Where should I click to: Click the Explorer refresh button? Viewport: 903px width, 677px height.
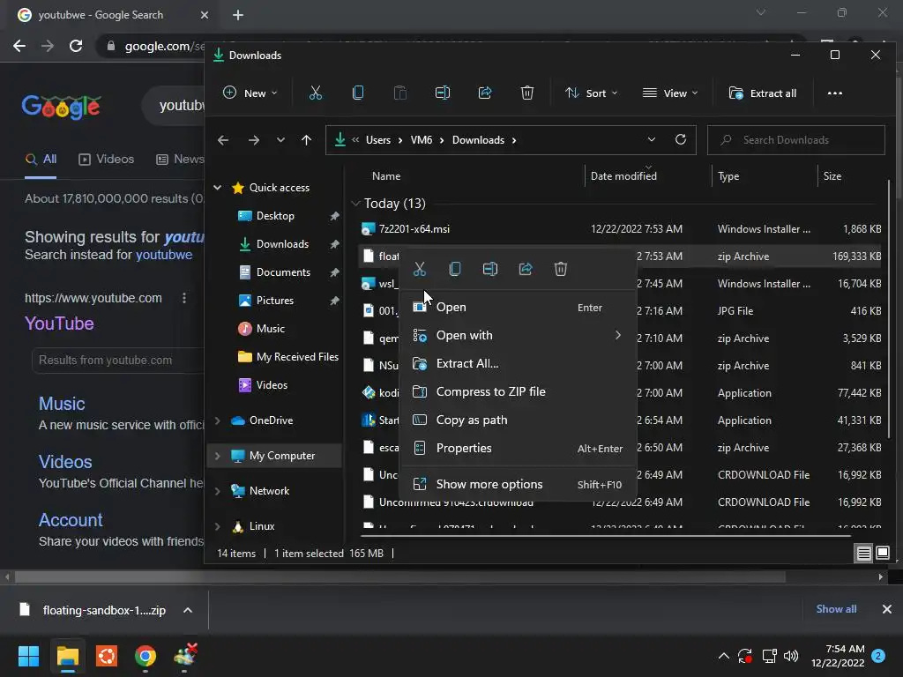point(680,140)
